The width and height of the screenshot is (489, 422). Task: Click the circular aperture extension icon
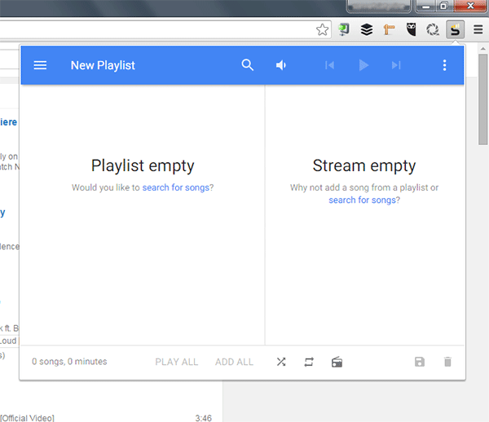click(x=433, y=30)
